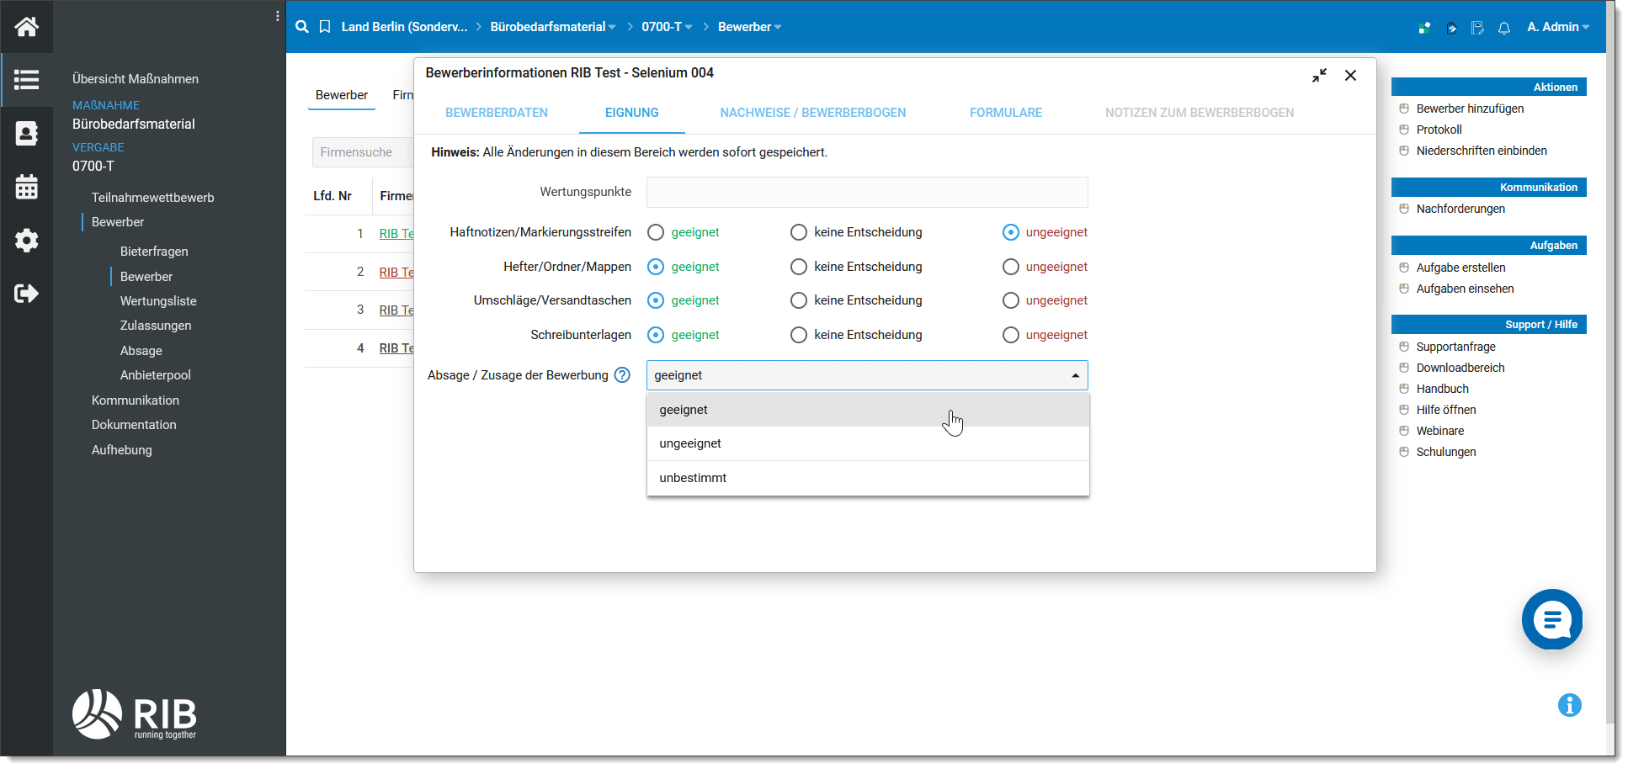Viewport: 1628px width, 769px height.
Task: Expand the Bürobedarfsmaterial breadcrumb dropdown
Action: (612, 27)
